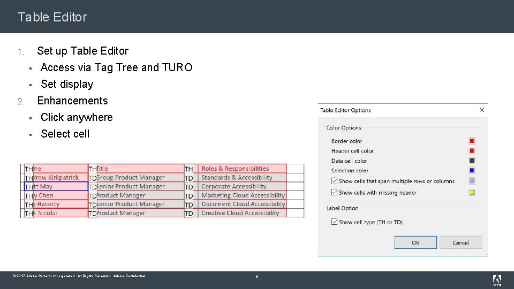Click the 'Selection color' label
This screenshot has height=289, width=514.
coord(350,170)
